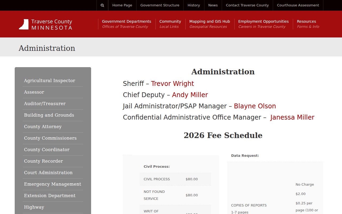Select Emergency Management in sidebar
The height and width of the screenshot is (214, 342).
tap(53, 184)
